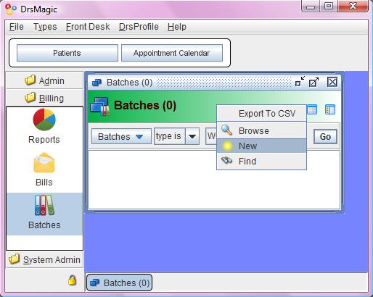This screenshot has width=373, height=297.
Task: Click the panel layout icon in Batches header
Action: (330, 109)
